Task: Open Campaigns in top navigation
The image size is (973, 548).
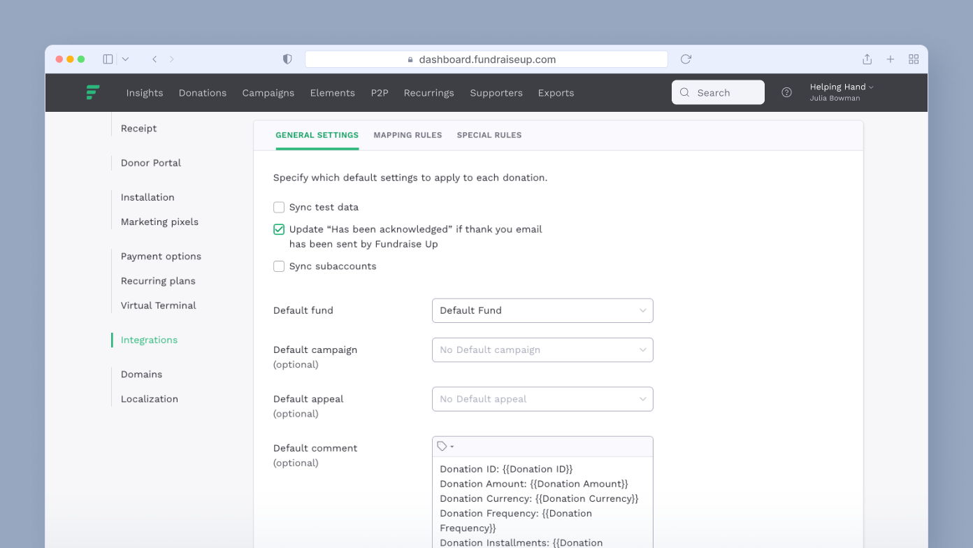Action: point(268,93)
